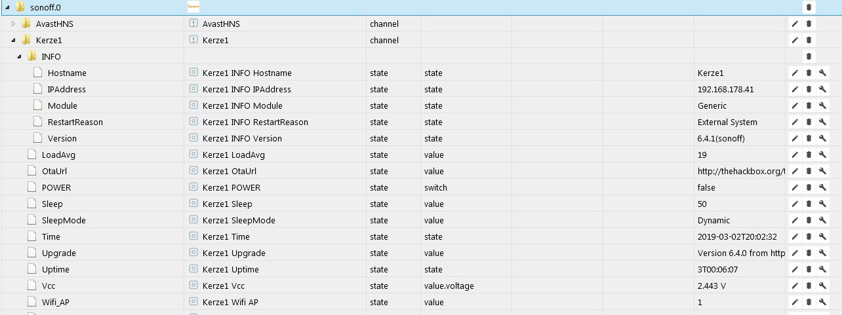Delete the RestartReason state
The width and height of the screenshot is (842, 315).
[809, 122]
